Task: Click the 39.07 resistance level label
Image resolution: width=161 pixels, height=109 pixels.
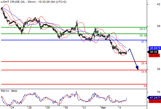Action: 143,29
